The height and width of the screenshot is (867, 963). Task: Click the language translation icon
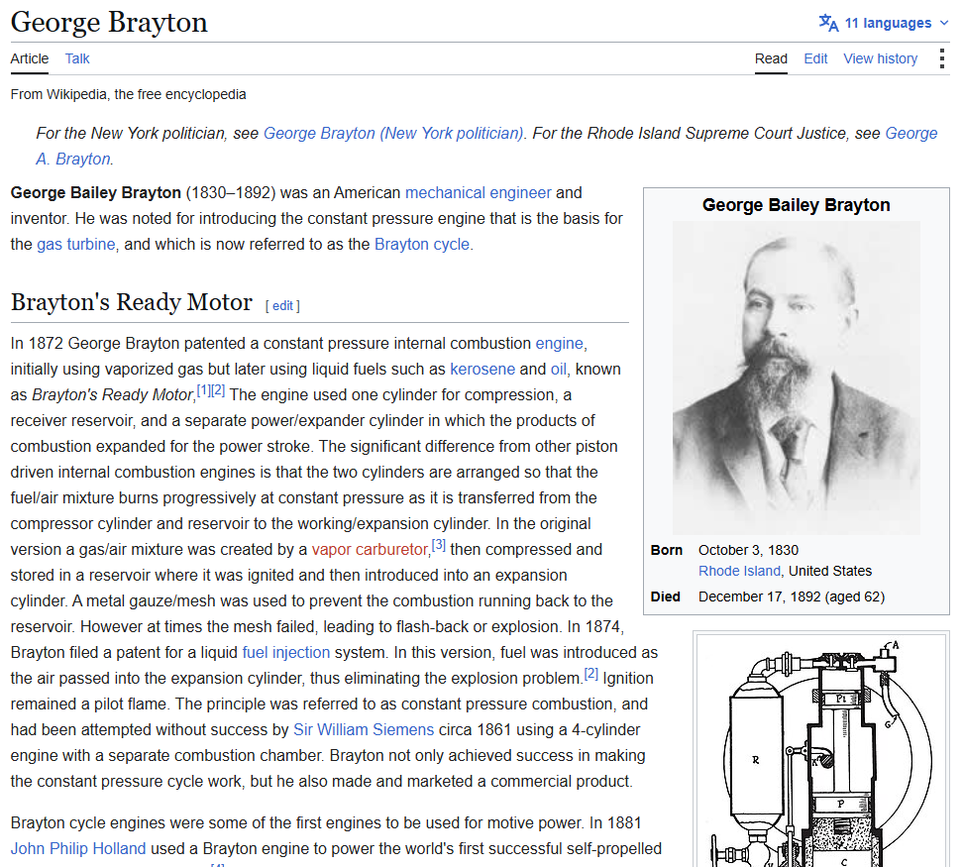click(828, 23)
